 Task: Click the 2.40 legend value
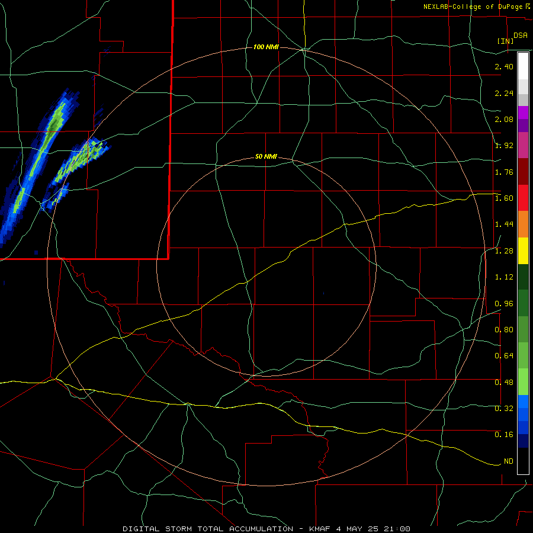[504, 66]
